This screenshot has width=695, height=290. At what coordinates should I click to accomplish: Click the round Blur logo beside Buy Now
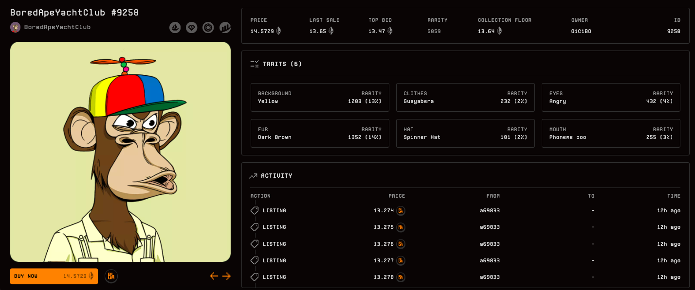point(111,276)
